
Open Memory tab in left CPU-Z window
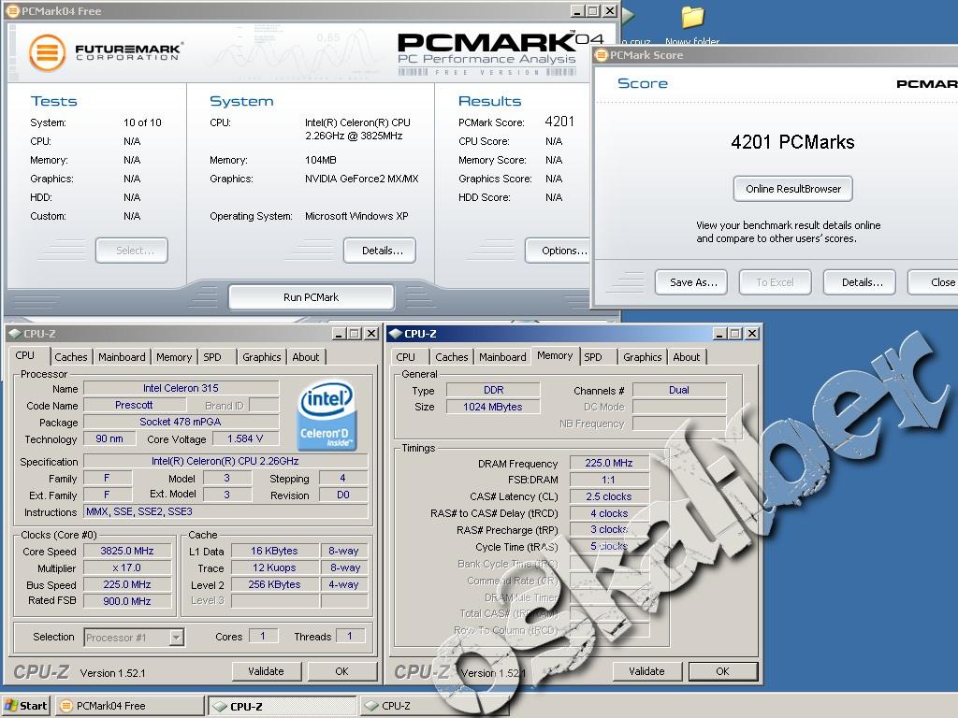(173, 357)
